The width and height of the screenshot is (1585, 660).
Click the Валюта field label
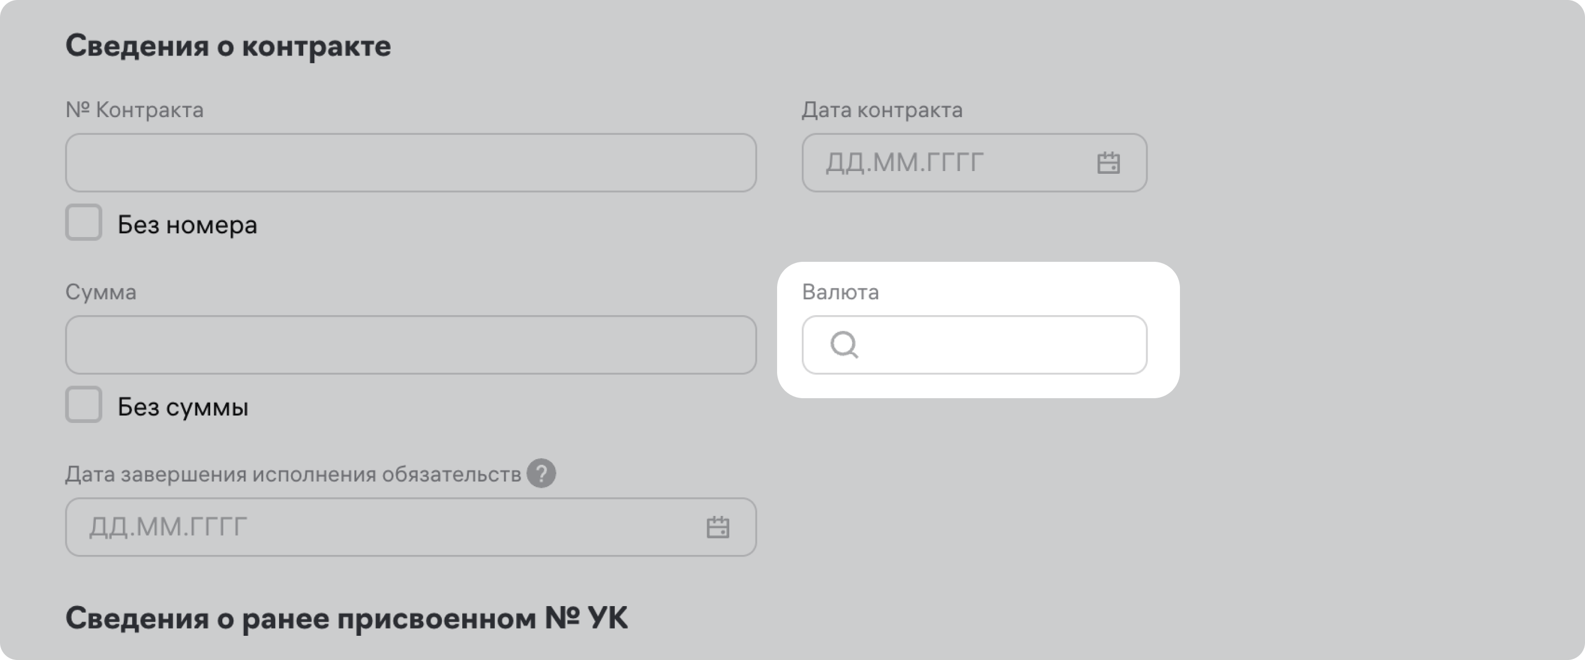[x=840, y=291]
